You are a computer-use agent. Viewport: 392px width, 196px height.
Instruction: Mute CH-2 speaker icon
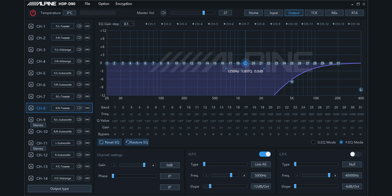click(79, 38)
